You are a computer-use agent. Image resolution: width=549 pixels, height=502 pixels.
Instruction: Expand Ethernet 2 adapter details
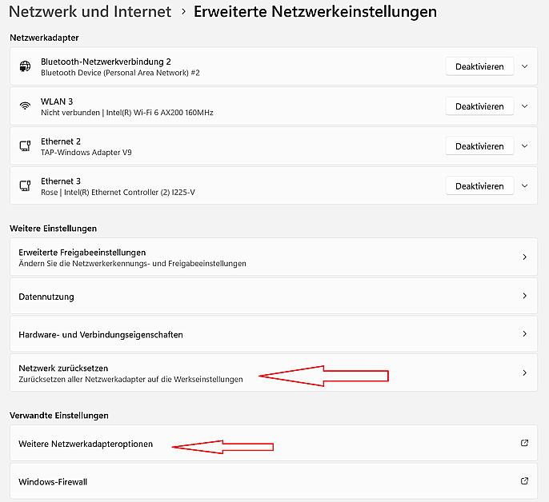pyautogui.click(x=524, y=146)
